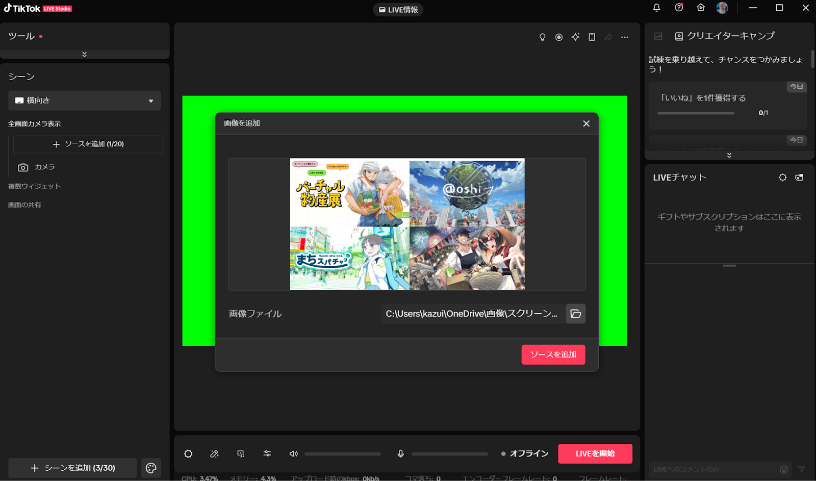Open the 横向き orientation dropdown

[x=85, y=100]
